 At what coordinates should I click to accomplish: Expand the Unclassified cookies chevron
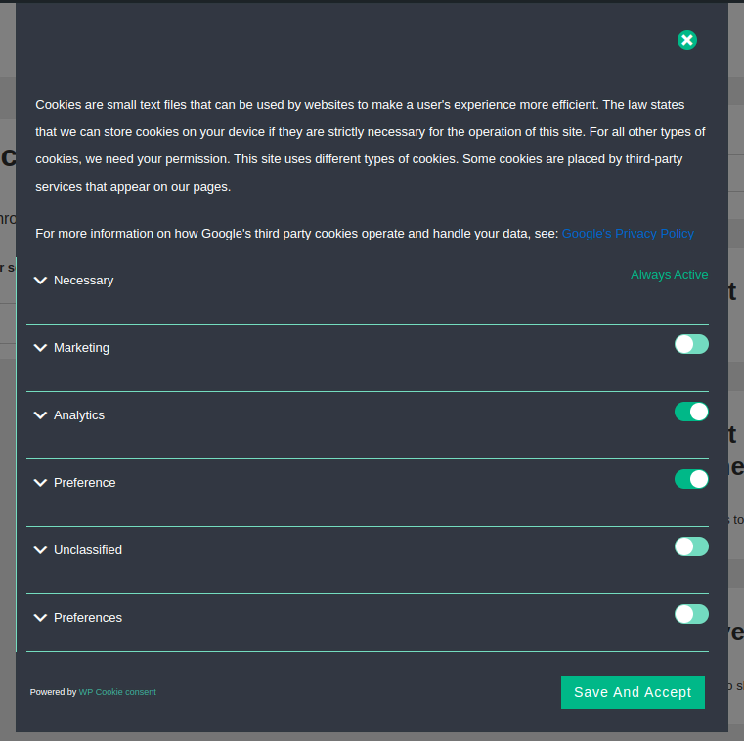pos(40,550)
